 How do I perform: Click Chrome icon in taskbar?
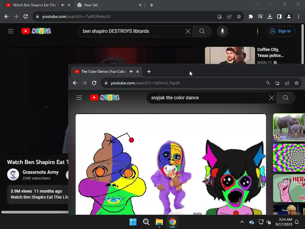click(172, 222)
